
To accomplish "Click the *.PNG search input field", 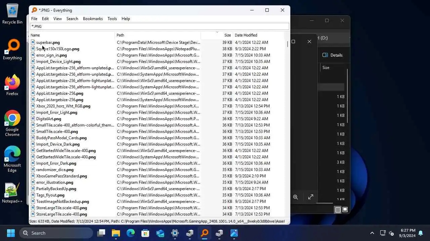I will tap(159, 26).
